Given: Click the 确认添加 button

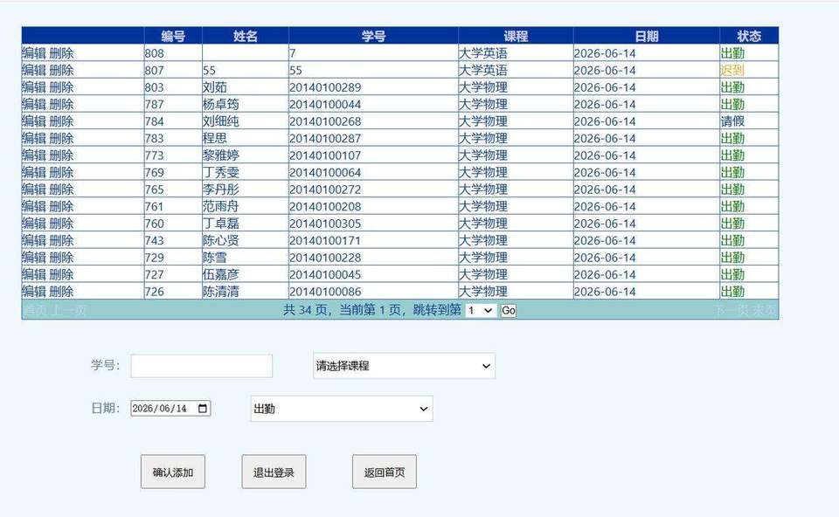Looking at the screenshot, I should (x=173, y=472).
